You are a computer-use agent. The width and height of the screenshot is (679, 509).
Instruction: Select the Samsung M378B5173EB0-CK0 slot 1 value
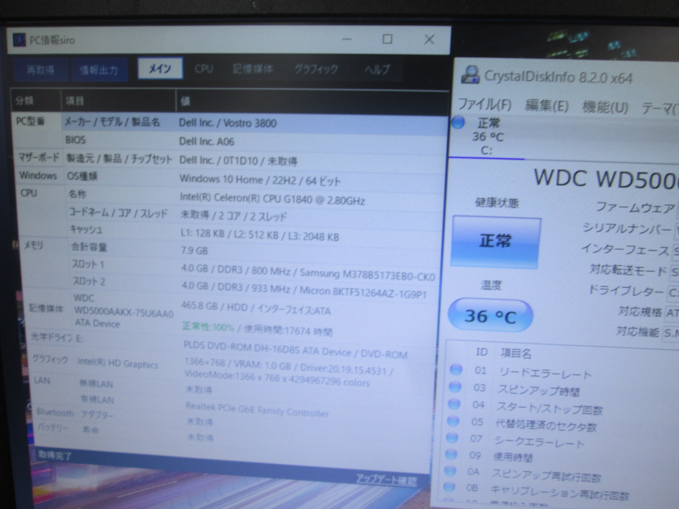[308, 271]
